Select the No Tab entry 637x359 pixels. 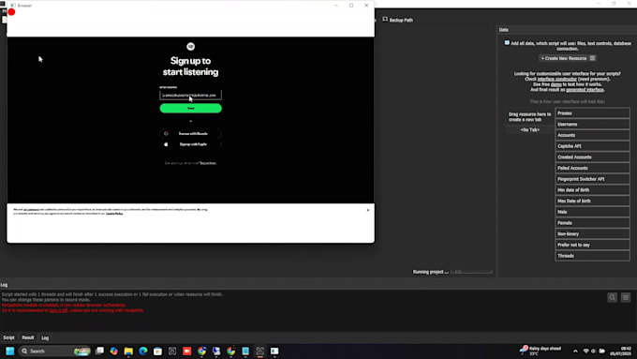(x=530, y=129)
